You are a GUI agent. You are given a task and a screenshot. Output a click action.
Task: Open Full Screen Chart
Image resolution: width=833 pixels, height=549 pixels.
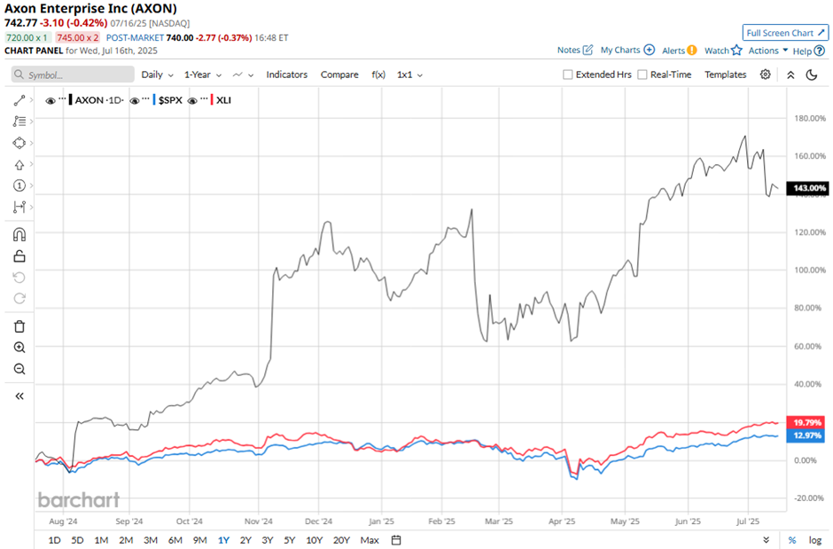point(785,33)
